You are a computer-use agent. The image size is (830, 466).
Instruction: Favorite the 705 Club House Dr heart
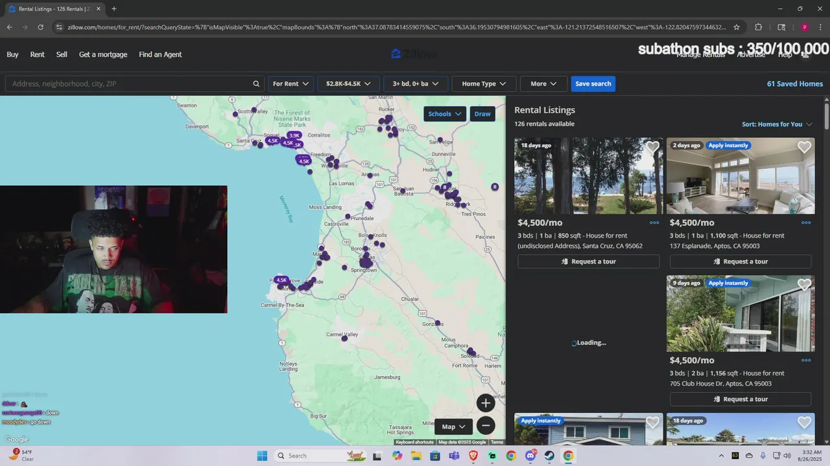pos(804,285)
